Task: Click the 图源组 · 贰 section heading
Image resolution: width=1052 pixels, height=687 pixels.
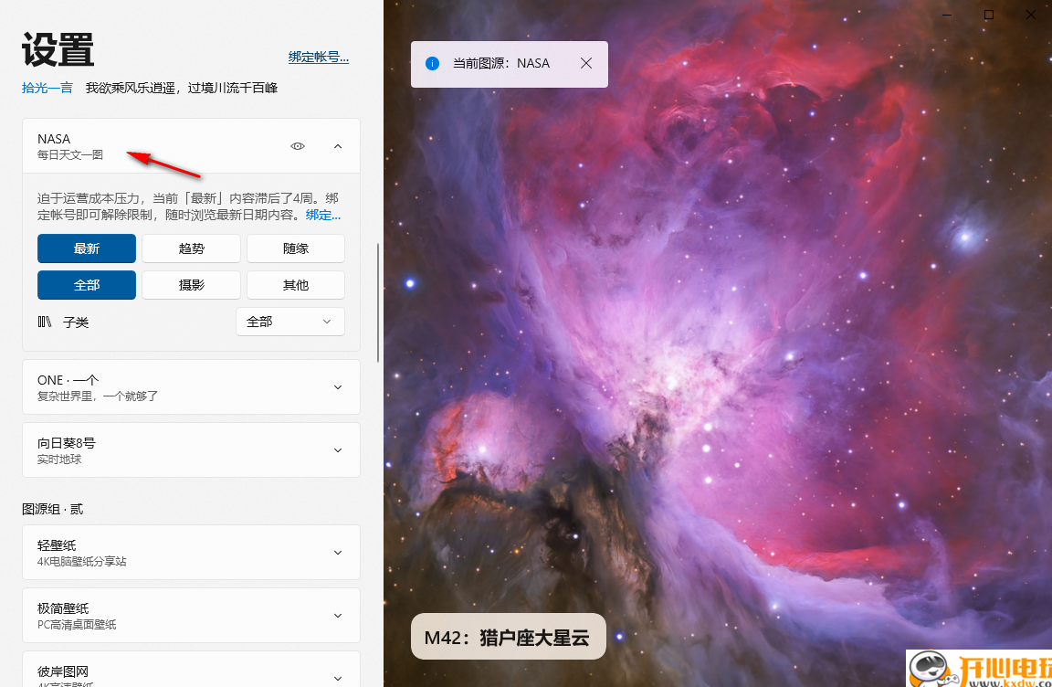Action: click(x=52, y=509)
